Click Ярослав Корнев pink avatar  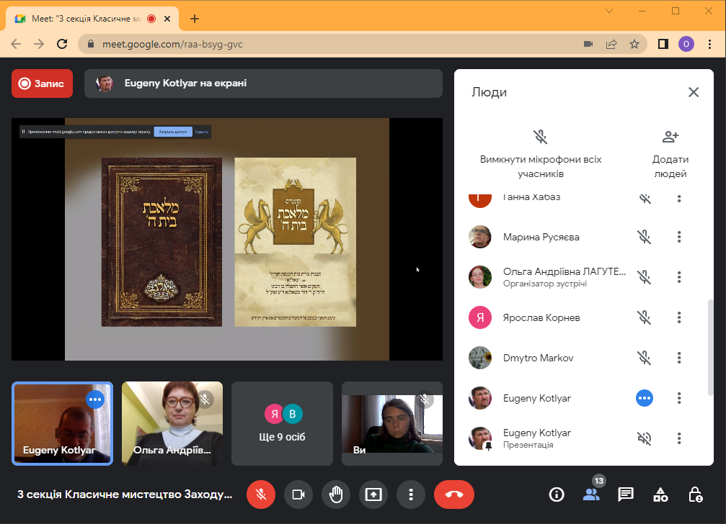(x=479, y=317)
